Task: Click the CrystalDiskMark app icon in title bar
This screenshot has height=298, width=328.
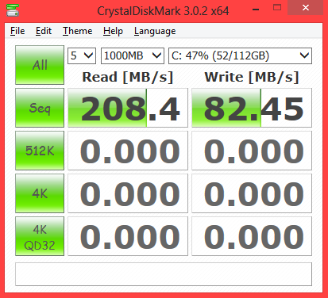Action: [x=13, y=10]
